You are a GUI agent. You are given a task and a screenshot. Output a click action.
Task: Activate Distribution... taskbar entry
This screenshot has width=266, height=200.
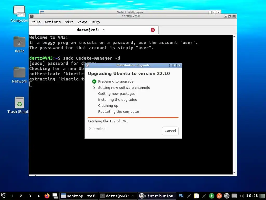tap(157, 196)
